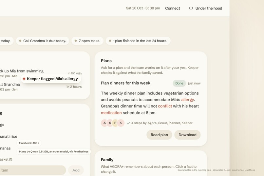Screen dimensions: 264x176
Task: Click the code brackets icon beside Under the hood
Action: coord(191,8)
